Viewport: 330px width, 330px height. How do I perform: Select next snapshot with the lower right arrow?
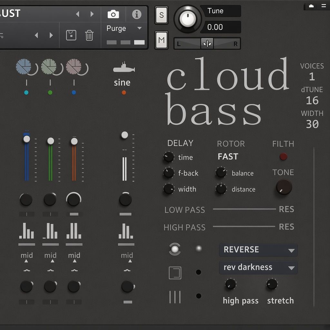point(51,35)
